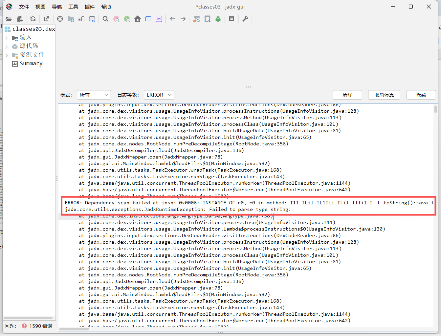Screen dimensions: 441x336
Task: Launch the debugger green bug icon
Action: coord(218,19)
